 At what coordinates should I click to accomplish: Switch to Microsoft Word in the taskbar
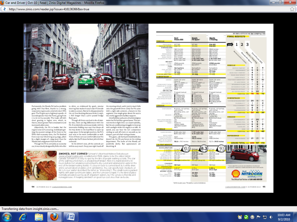70,217
